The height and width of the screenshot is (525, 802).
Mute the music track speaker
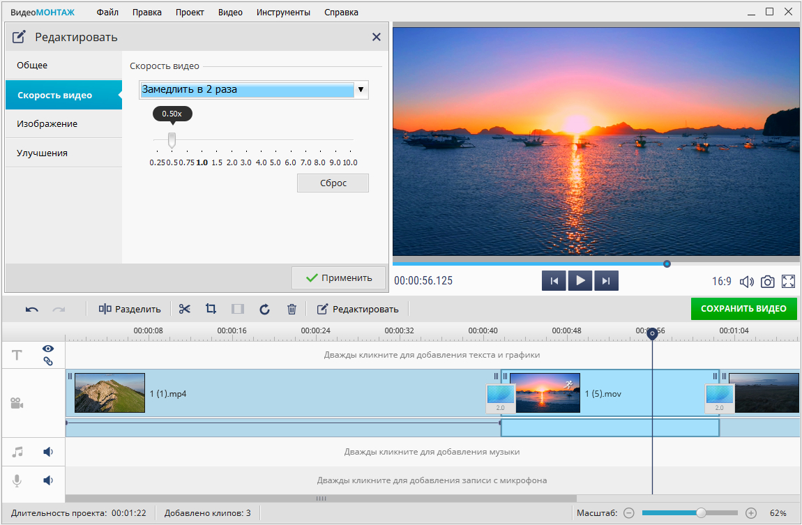(x=48, y=452)
